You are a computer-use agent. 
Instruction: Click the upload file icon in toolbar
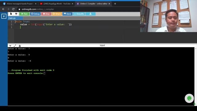16,14
